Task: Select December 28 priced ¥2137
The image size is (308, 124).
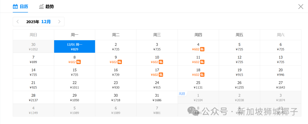Action: [x=33, y=98]
